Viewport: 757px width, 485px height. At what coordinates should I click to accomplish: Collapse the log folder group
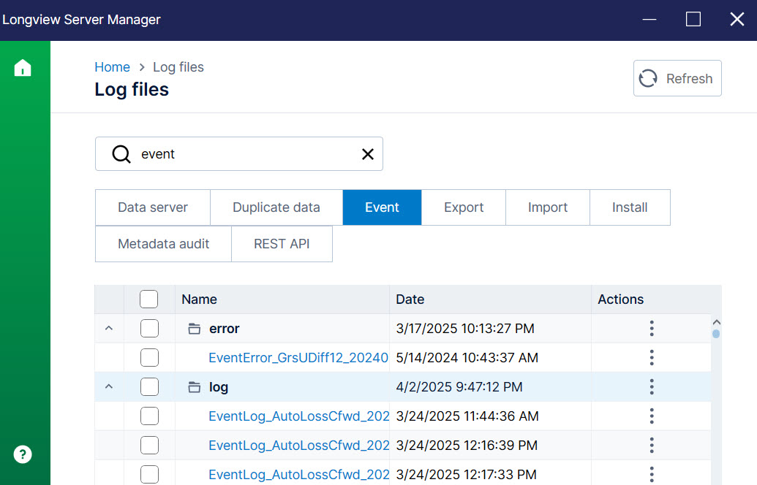108,386
